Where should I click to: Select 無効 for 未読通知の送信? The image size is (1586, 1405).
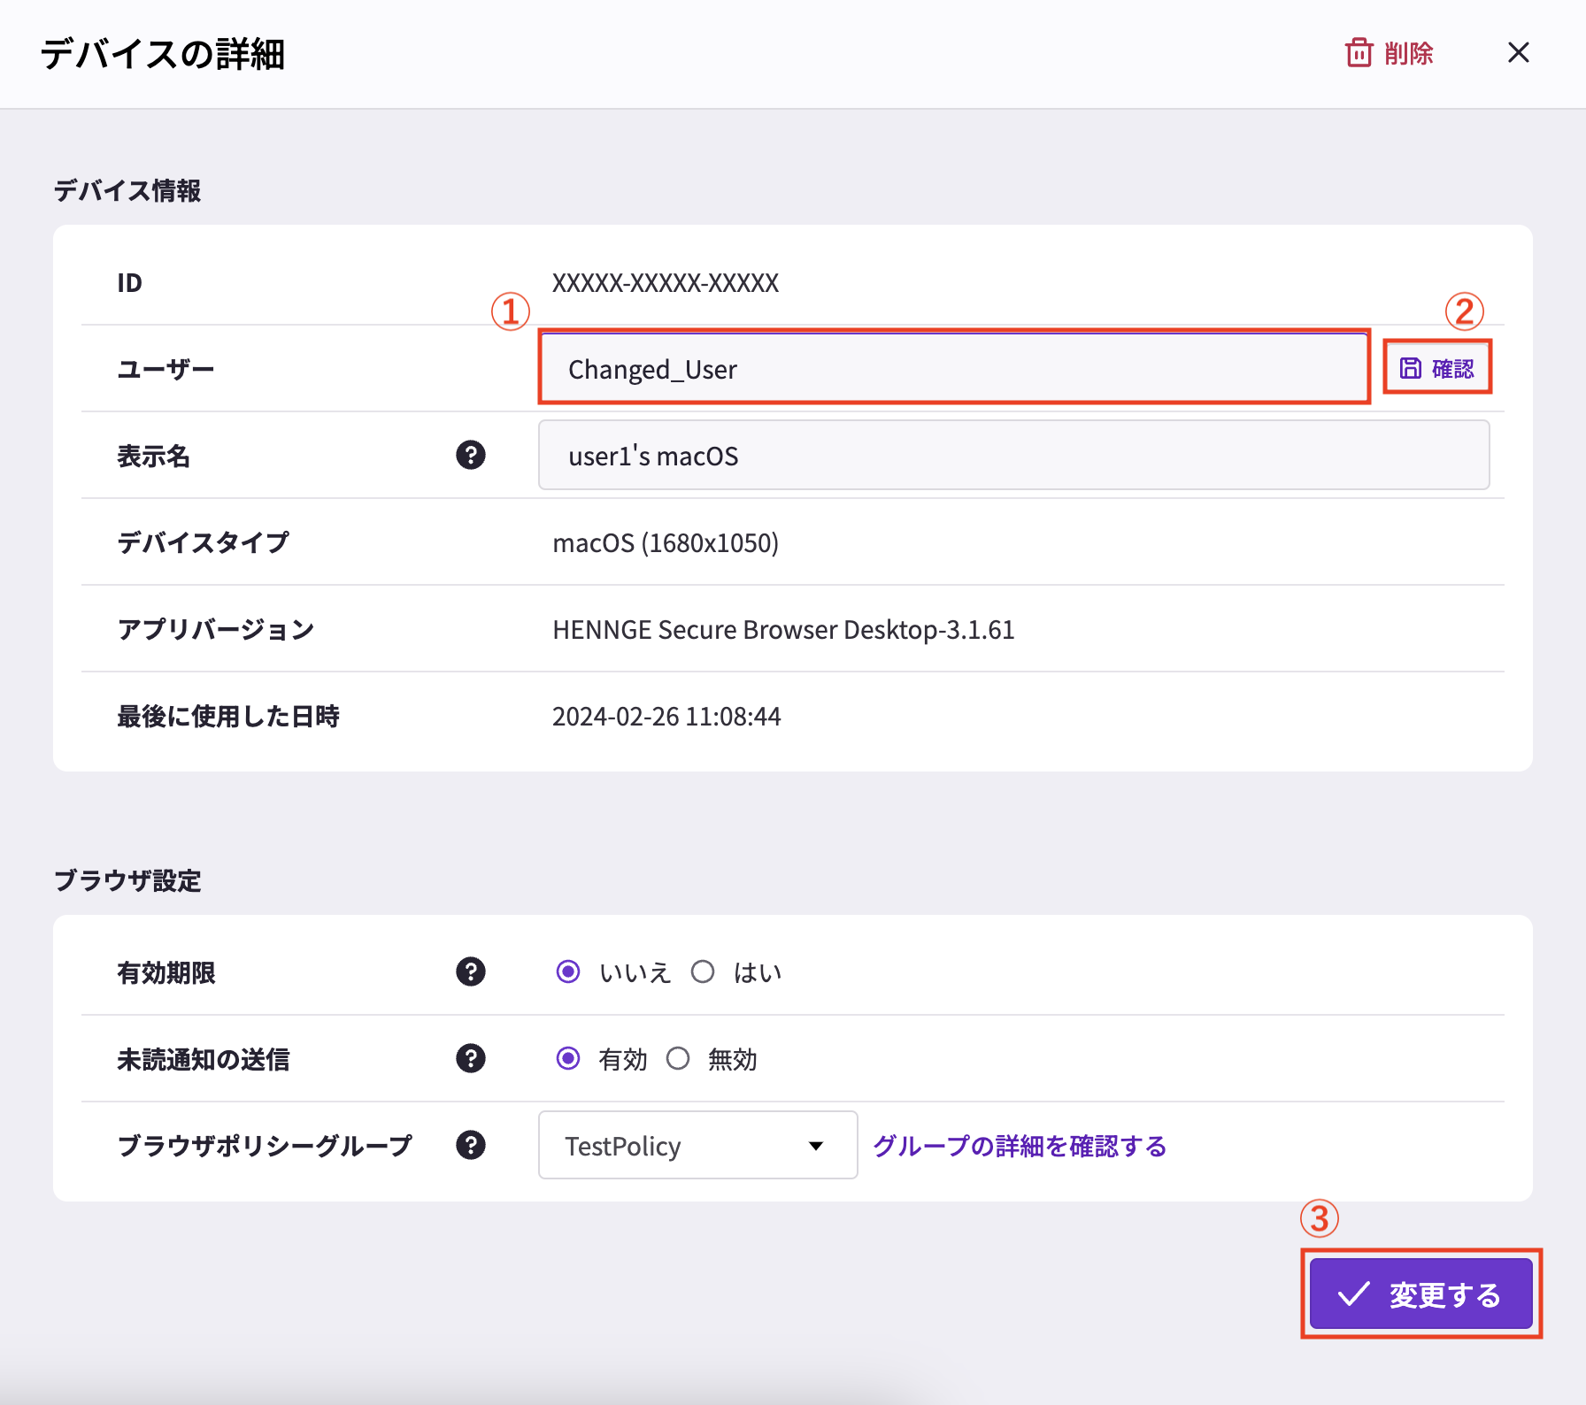[x=678, y=1058]
